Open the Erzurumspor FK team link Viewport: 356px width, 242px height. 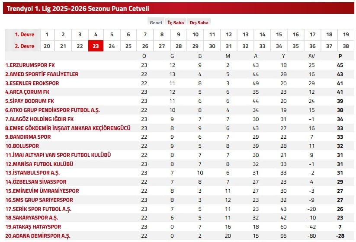pos(30,65)
